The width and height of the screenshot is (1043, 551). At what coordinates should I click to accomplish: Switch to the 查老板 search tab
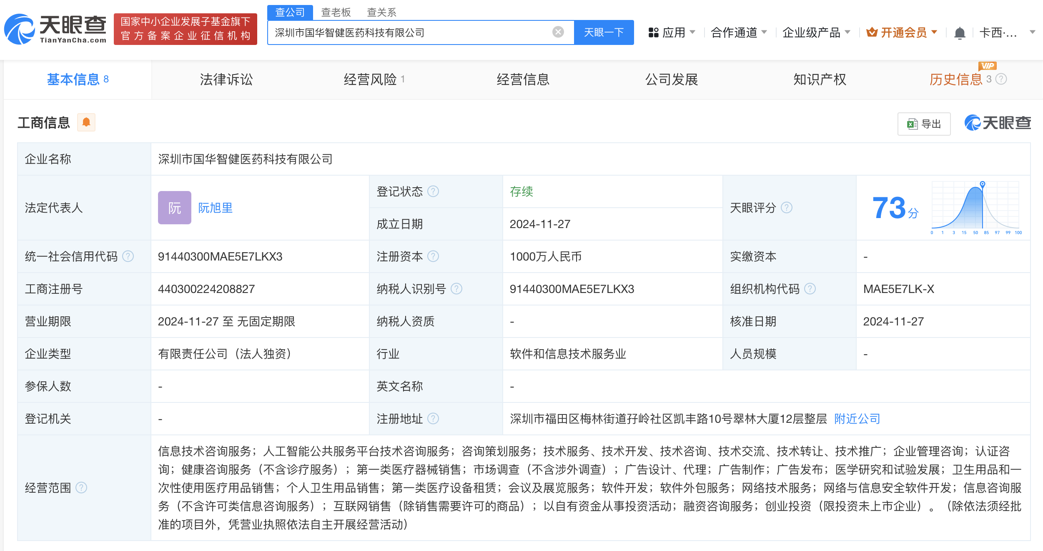coord(336,12)
